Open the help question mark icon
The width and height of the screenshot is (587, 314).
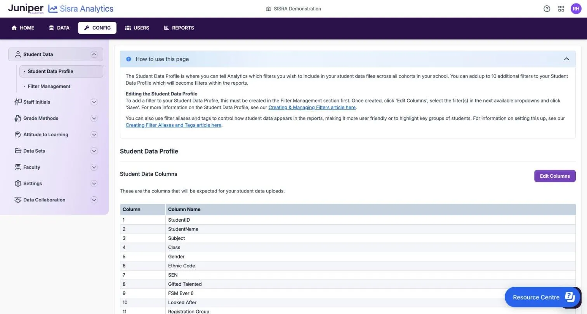tap(547, 9)
